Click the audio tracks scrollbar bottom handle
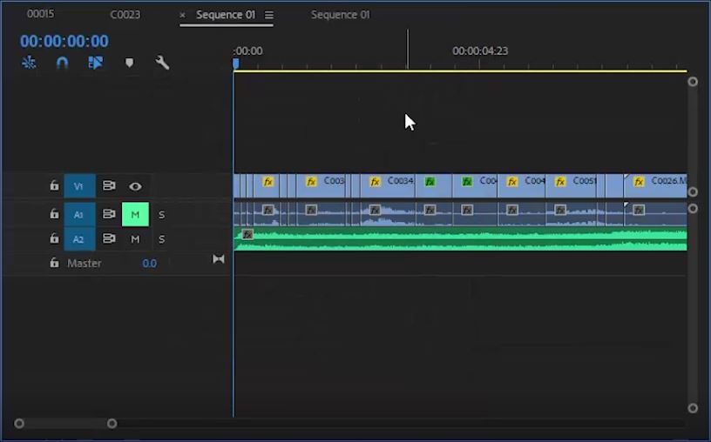Viewport: 711px width, 442px height. [x=693, y=408]
